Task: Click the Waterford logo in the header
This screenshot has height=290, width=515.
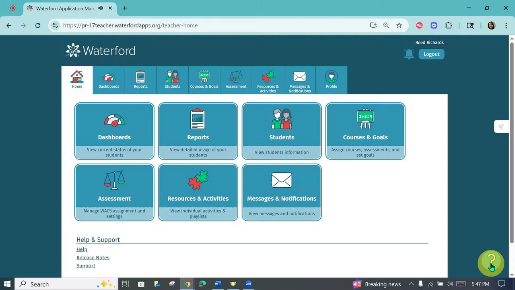Action: point(100,50)
